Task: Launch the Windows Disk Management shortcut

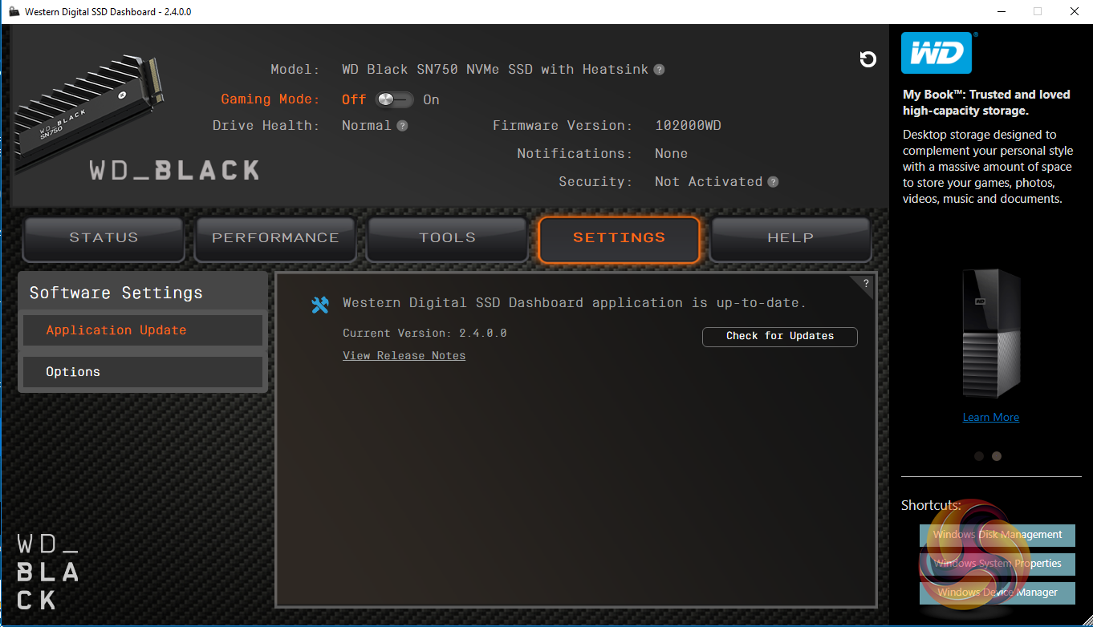Action: click(998, 535)
